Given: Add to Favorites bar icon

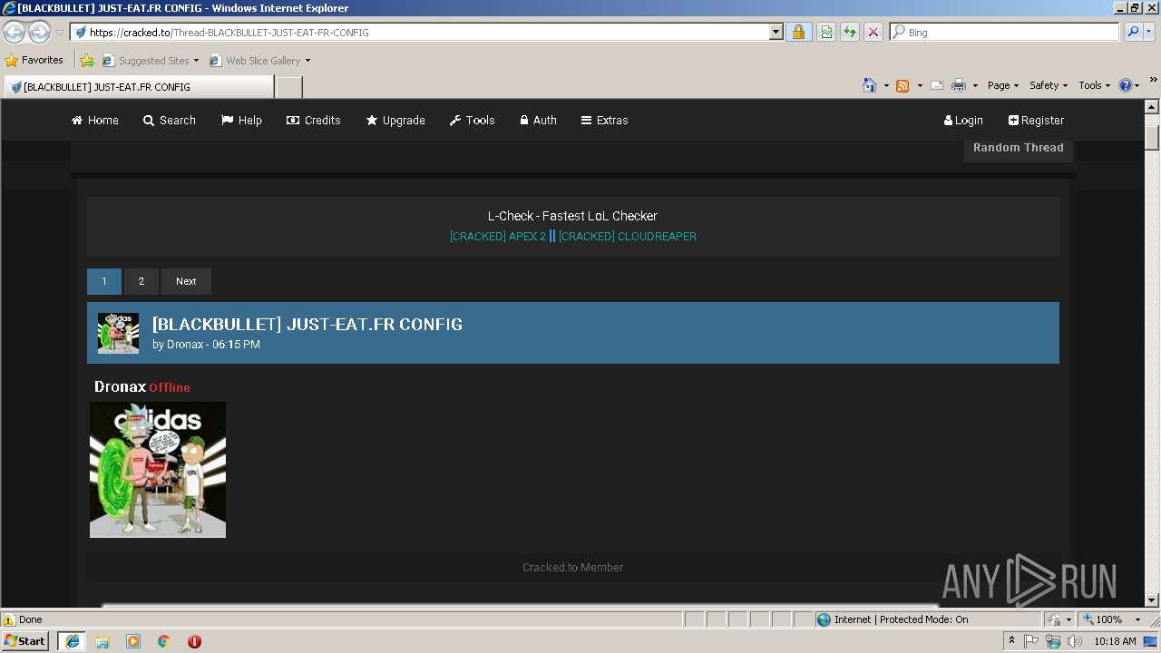Looking at the screenshot, I should (87, 61).
